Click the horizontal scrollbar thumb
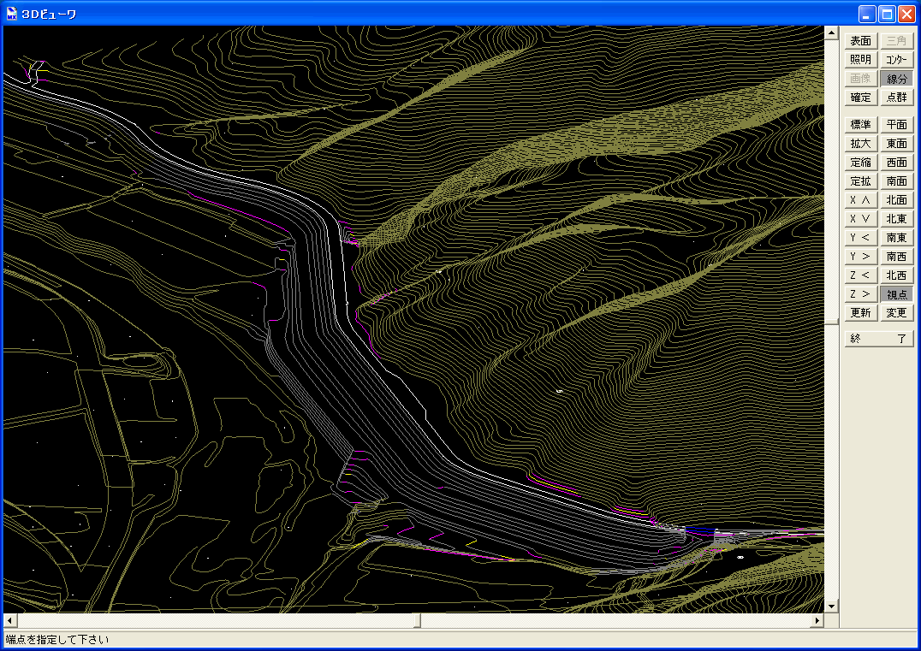The width and height of the screenshot is (921, 651). click(x=417, y=620)
